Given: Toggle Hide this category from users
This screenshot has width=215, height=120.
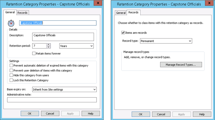Looking at the screenshot, I should click(11, 75).
